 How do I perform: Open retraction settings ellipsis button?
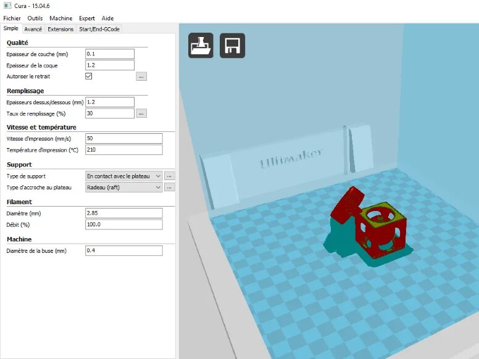[x=141, y=76]
